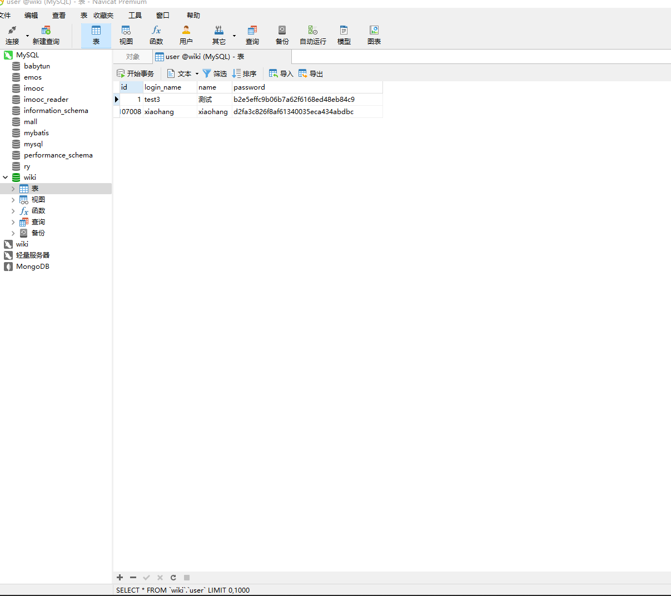The image size is (671, 596).
Task: Click 开始事务 (Begin Transaction)
Action: tap(135, 73)
